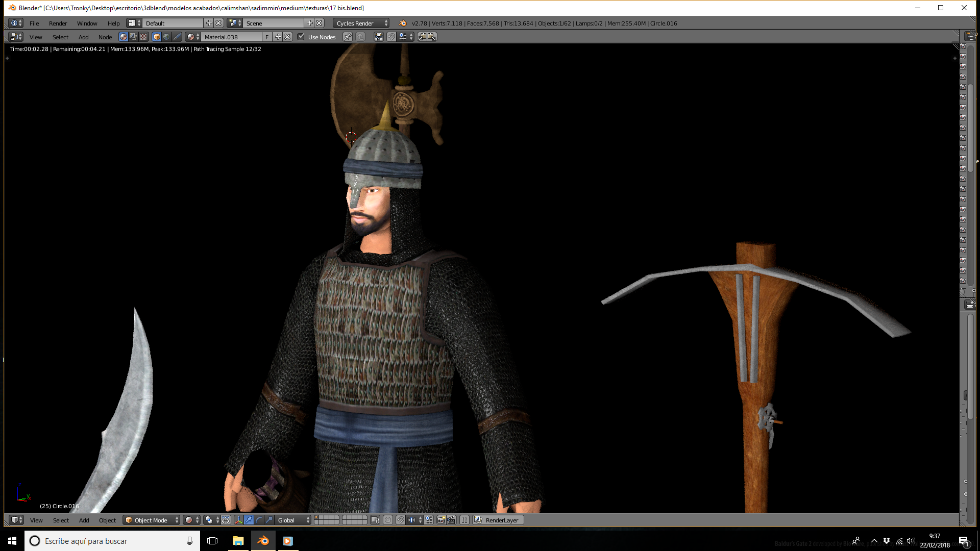Switch shader source to World icon
980x551 pixels.
tap(167, 37)
